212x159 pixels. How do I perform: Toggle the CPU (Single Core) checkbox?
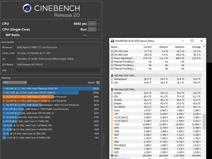tap(99, 29)
